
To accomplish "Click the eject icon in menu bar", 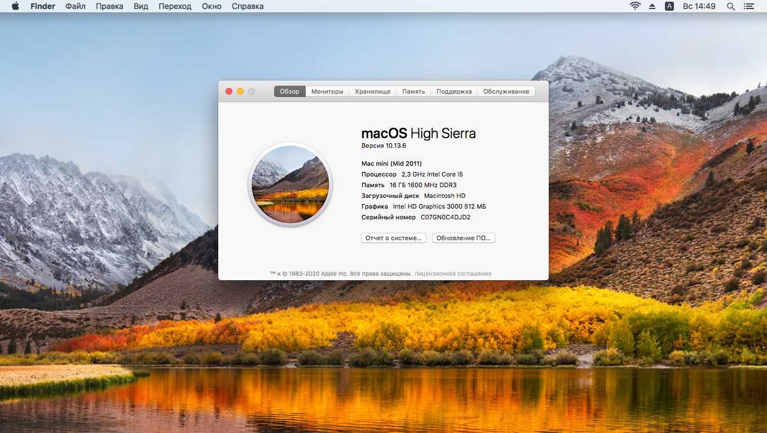I will (x=653, y=6).
